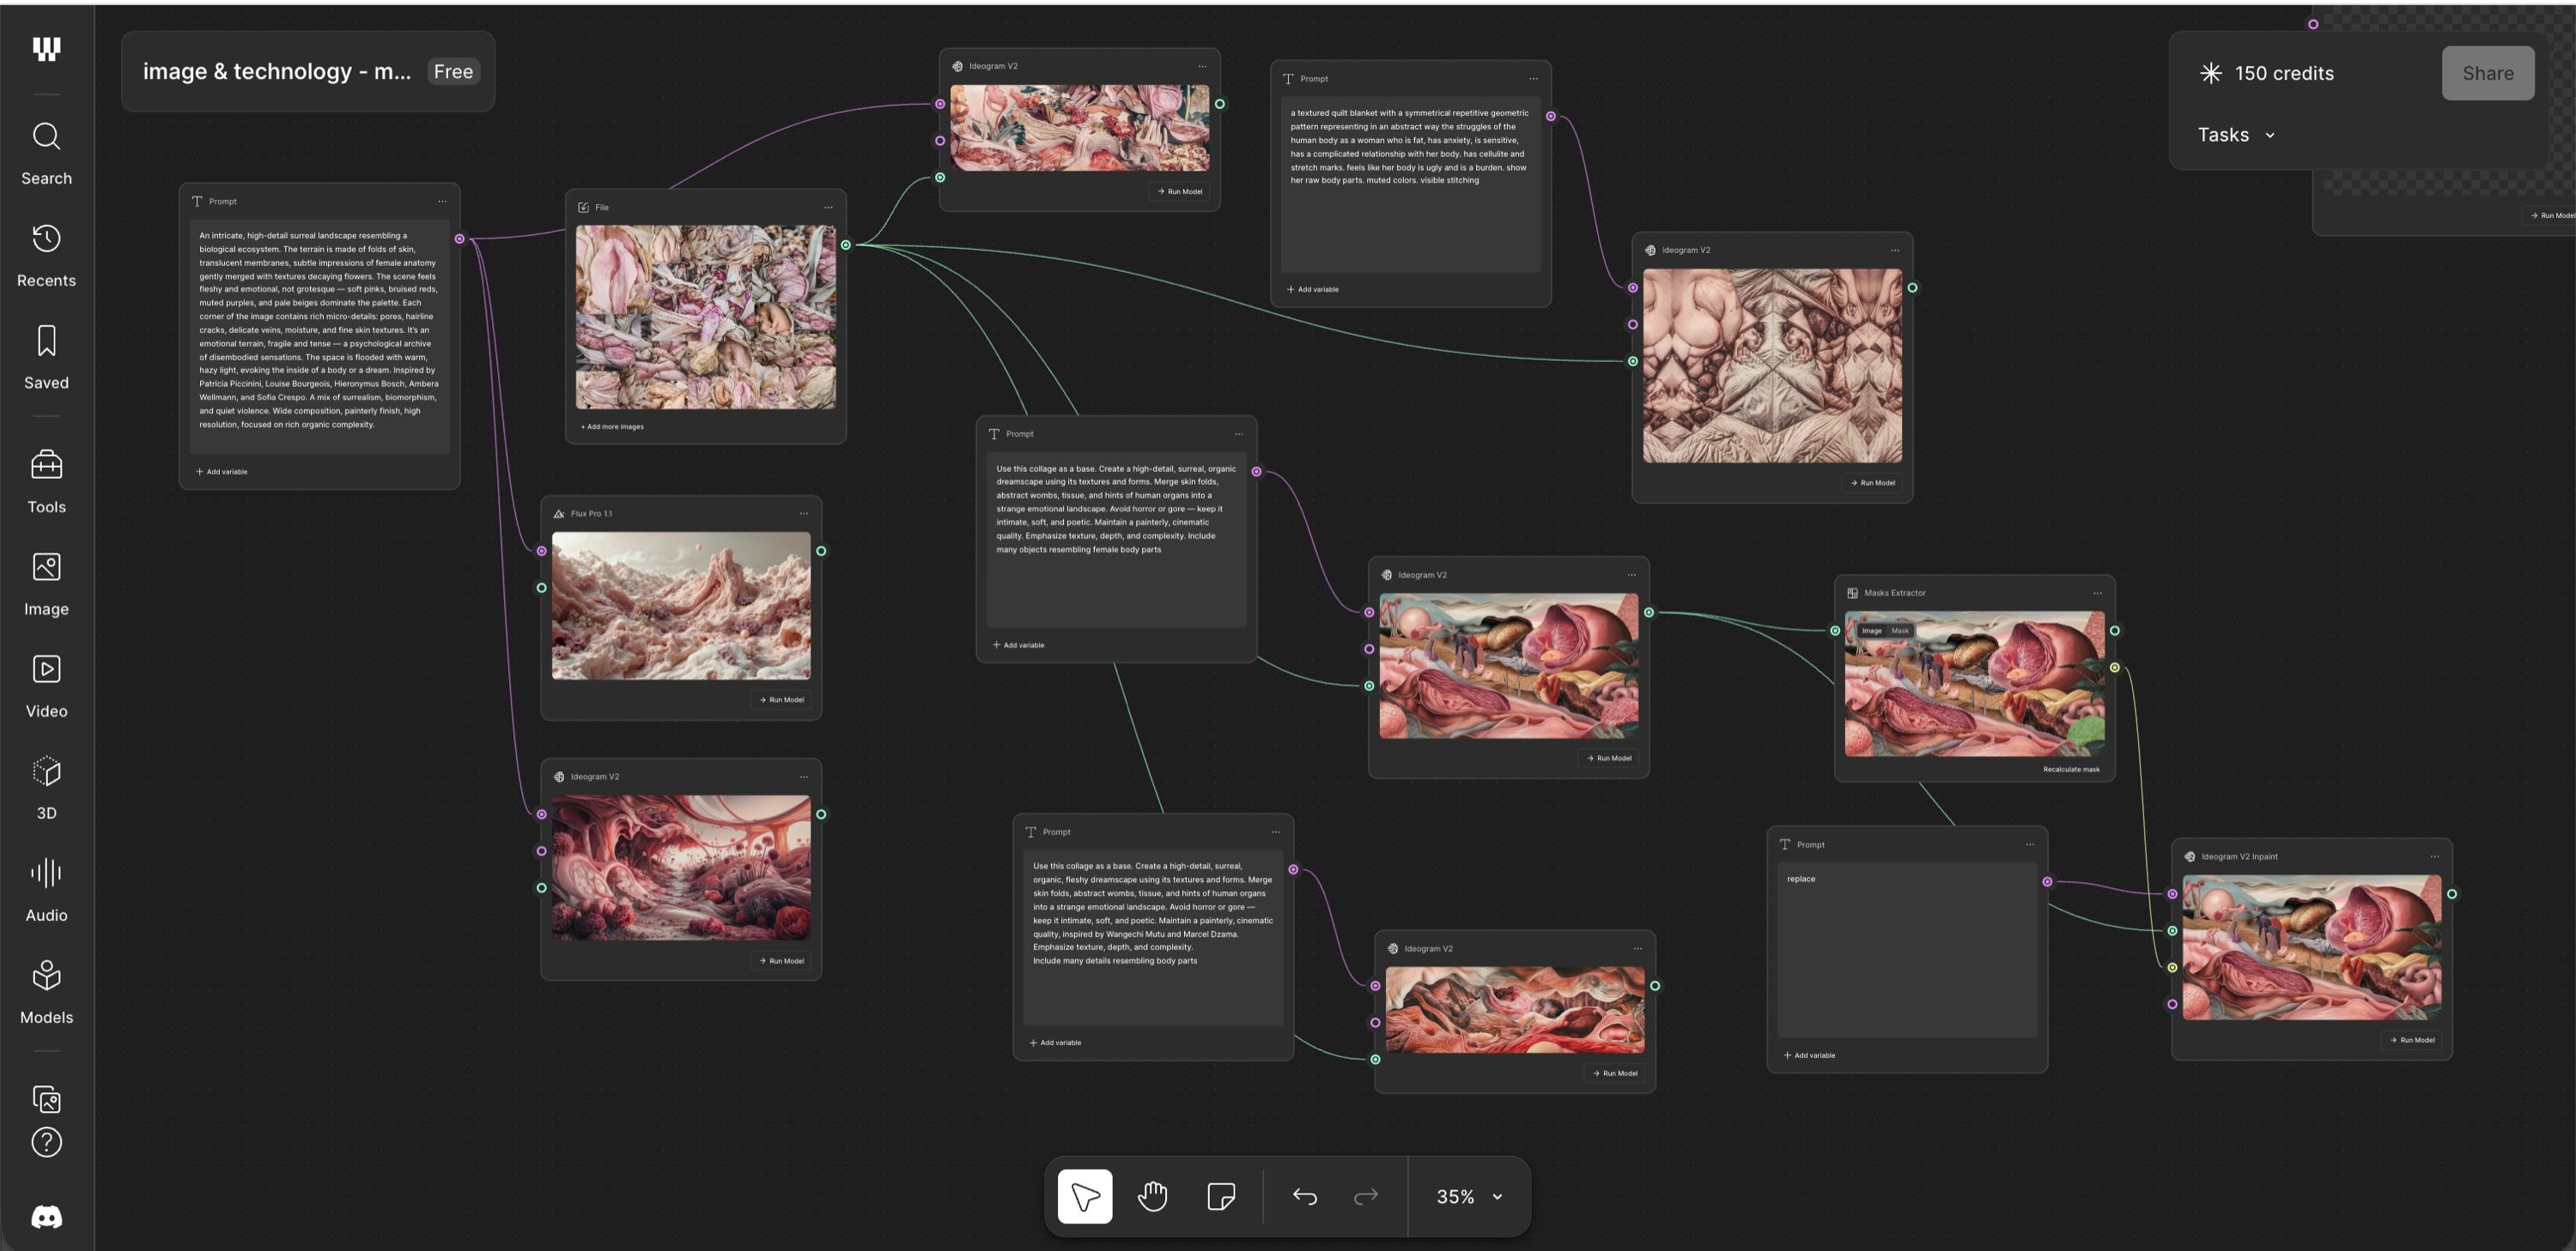This screenshot has width=2576, height=1251.
Task: Switch to Mask tab in Masks Extractor
Action: [x=1900, y=631]
